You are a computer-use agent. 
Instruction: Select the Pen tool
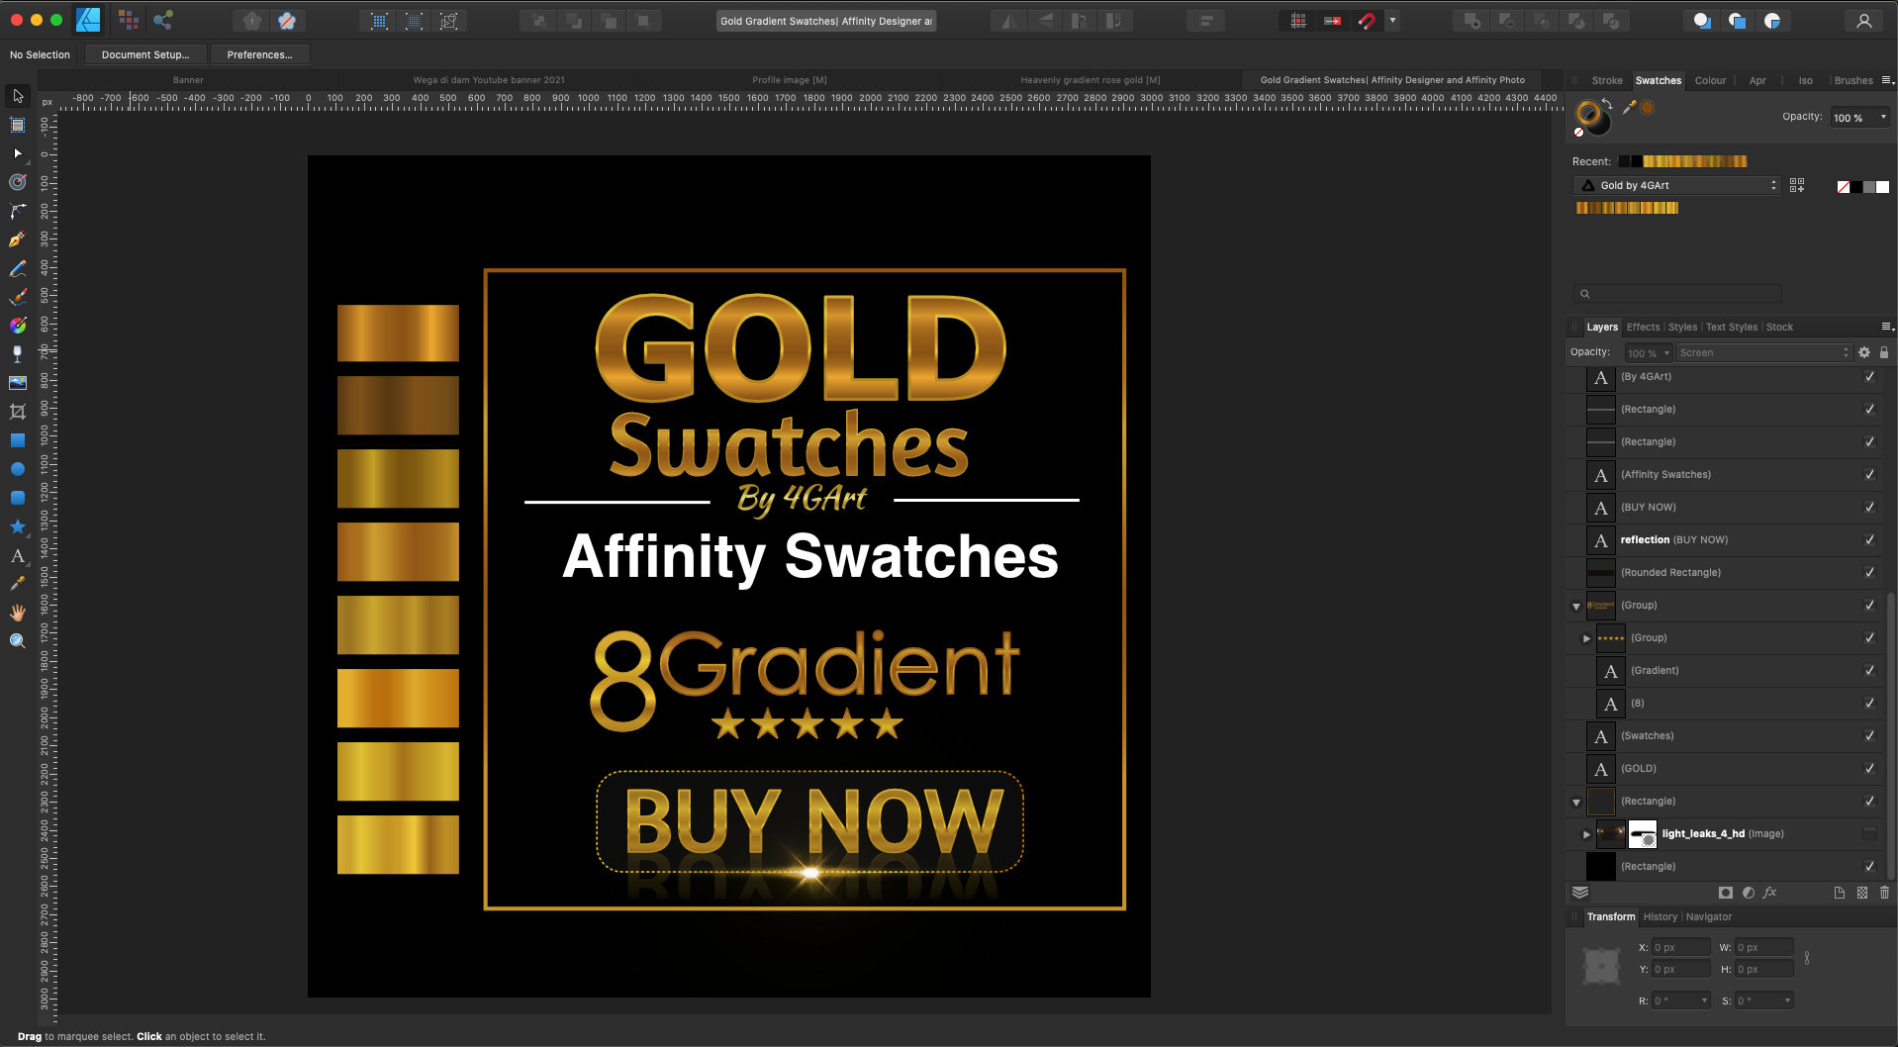tap(17, 239)
